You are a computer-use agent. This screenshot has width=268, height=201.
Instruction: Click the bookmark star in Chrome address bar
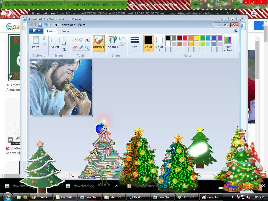(x=235, y=14)
